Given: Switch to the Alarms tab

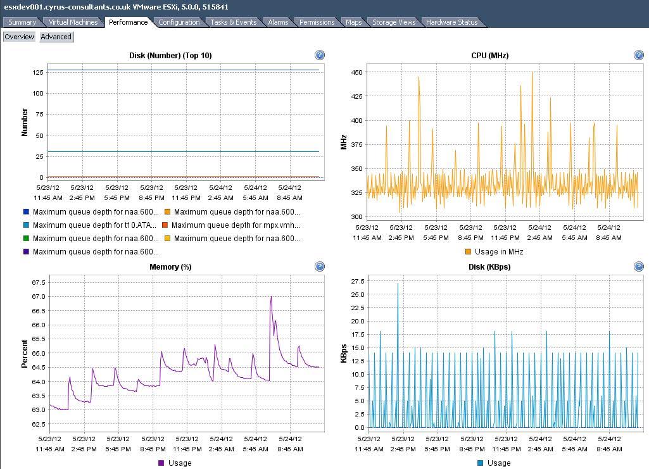Looking at the screenshot, I should tap(278, 22).
